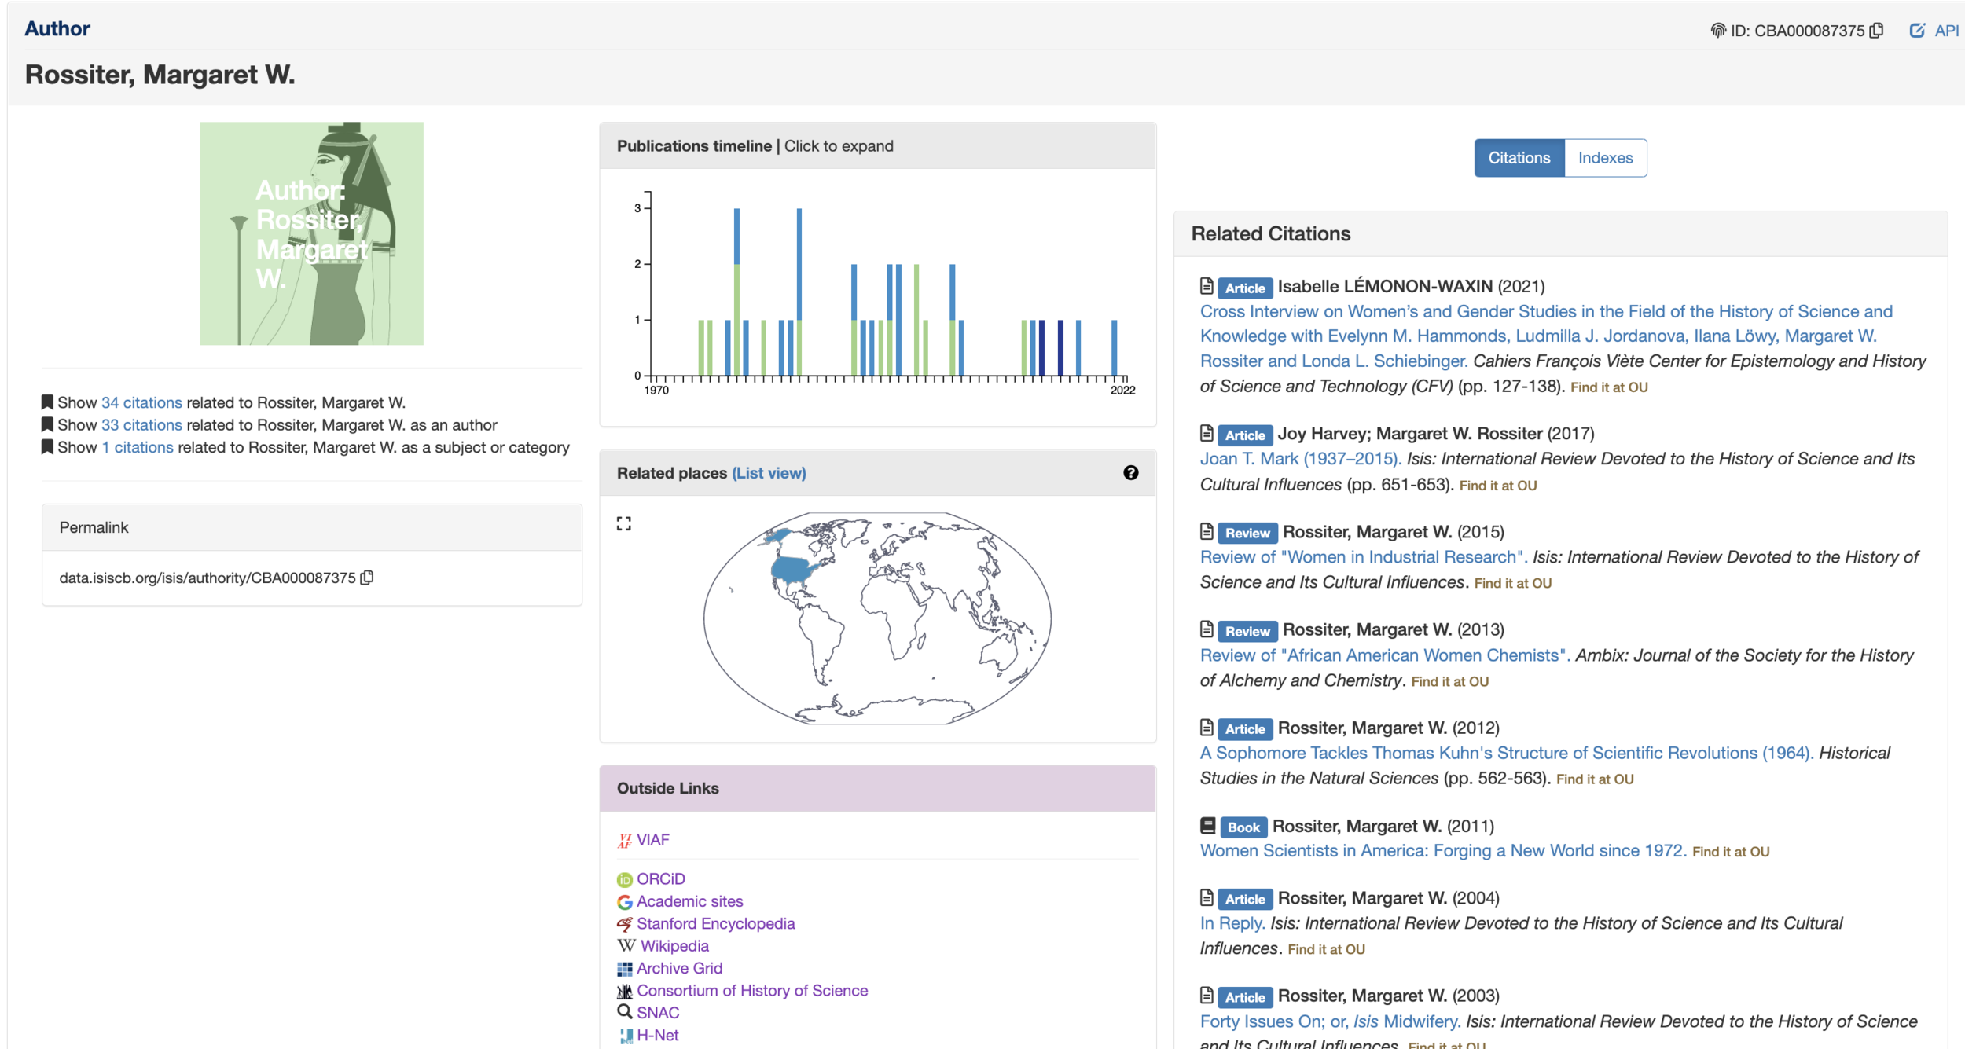Click the VIAF logo icon
The height and width of the screenshot is (1049, 1965).
point(624,840)
